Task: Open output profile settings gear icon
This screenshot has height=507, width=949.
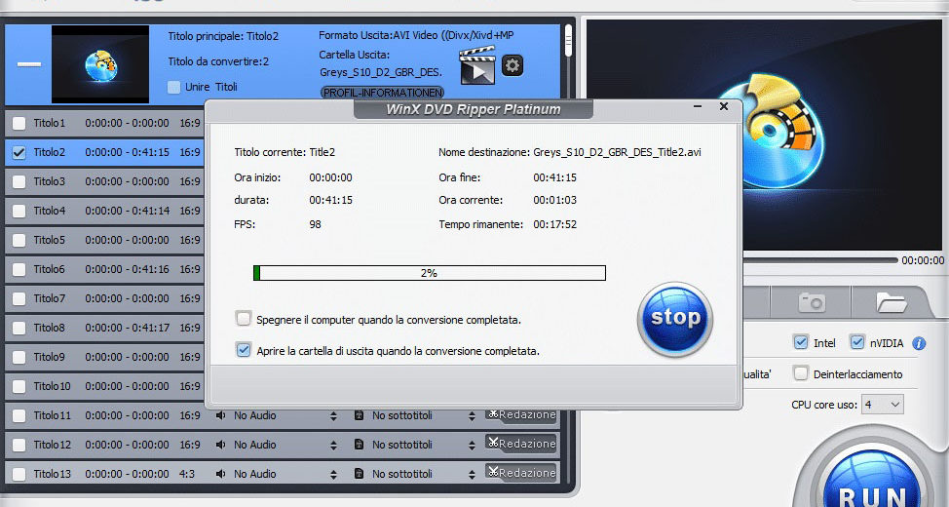Action: tap(512, 65)
